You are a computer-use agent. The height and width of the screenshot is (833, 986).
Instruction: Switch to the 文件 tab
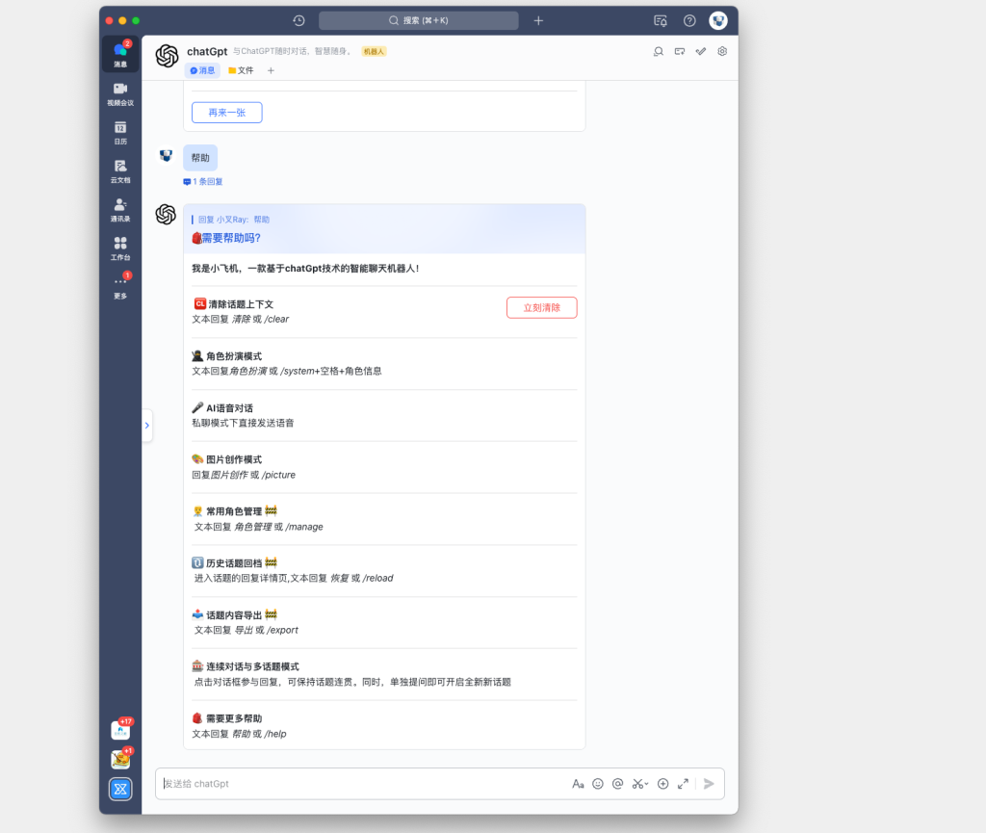(x=240, y=70)
